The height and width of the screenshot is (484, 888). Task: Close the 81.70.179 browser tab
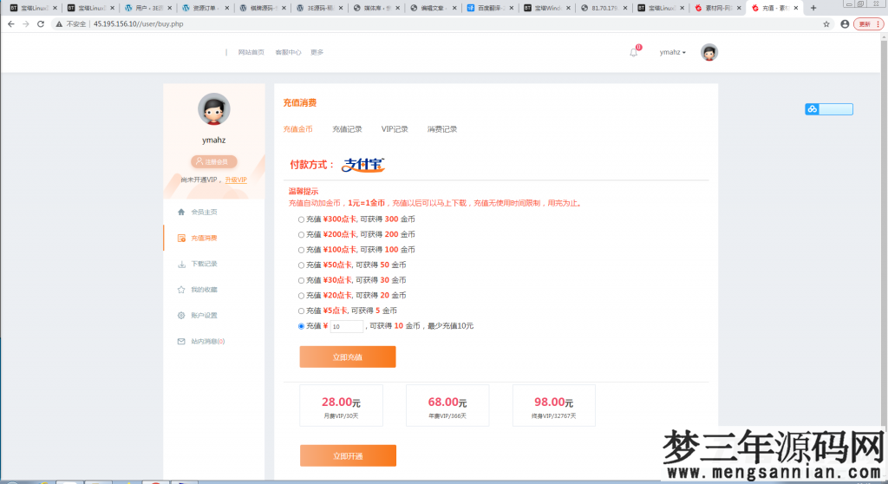tap(625, 8)
